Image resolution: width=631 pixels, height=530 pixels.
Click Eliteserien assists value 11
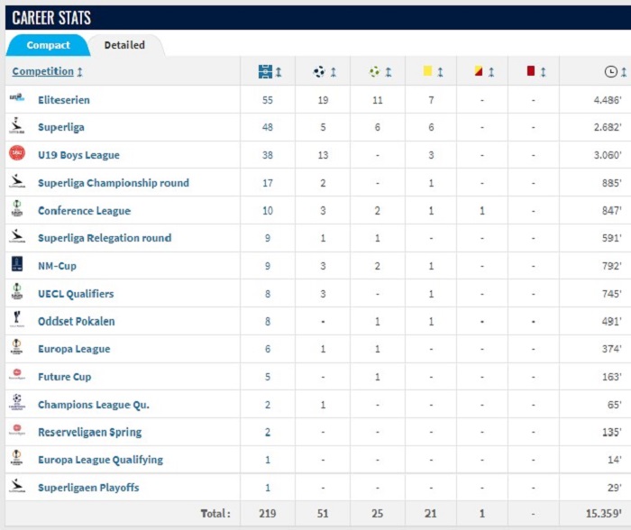click(377, 100)
